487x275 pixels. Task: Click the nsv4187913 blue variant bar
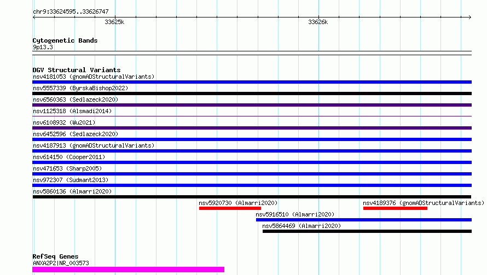click(x=252, y=151)
